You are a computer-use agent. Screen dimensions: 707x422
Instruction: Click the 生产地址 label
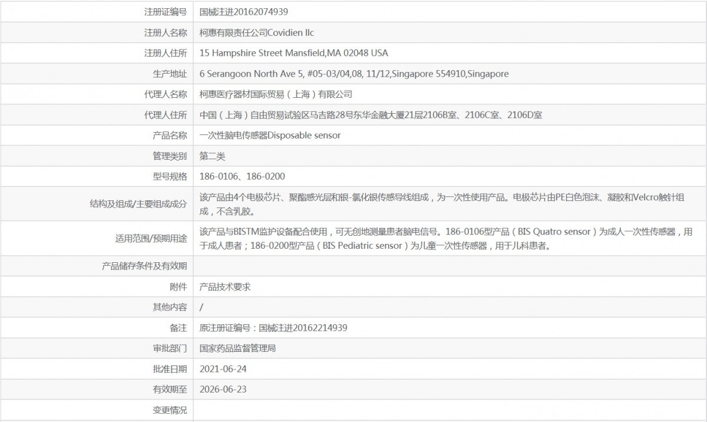[170, 74]
